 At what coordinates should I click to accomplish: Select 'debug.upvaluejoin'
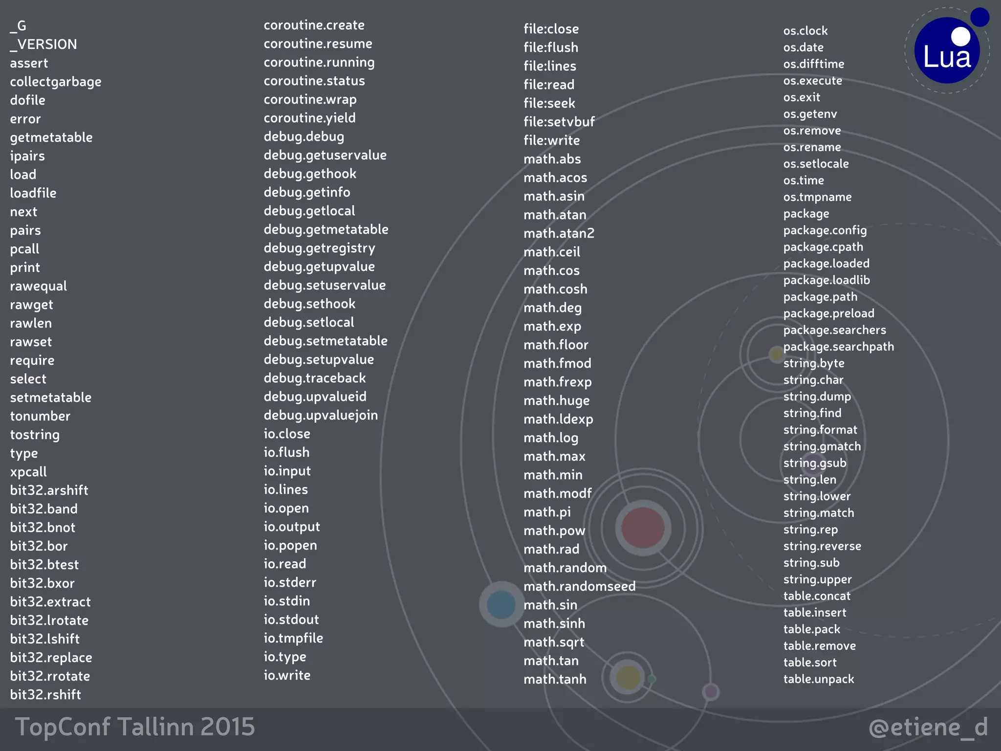[x=321, y=415]
